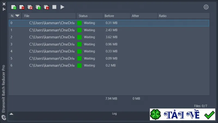Move file up with green arrow icon
218x123 pixels.
[x=38, y=7]
